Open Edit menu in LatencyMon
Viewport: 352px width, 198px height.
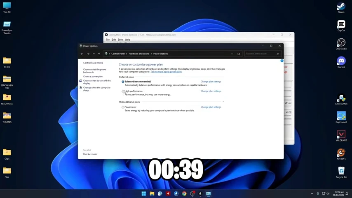click(x=114, y=40)
